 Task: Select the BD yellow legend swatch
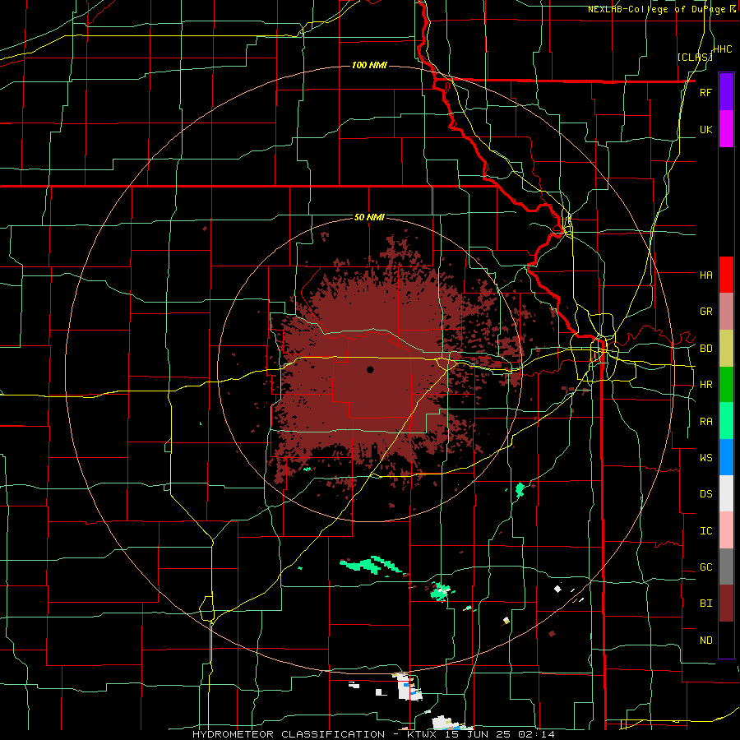coord(726,349)
